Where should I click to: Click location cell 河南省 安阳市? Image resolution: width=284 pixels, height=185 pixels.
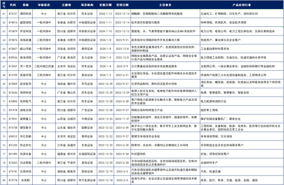pos(66,49)
